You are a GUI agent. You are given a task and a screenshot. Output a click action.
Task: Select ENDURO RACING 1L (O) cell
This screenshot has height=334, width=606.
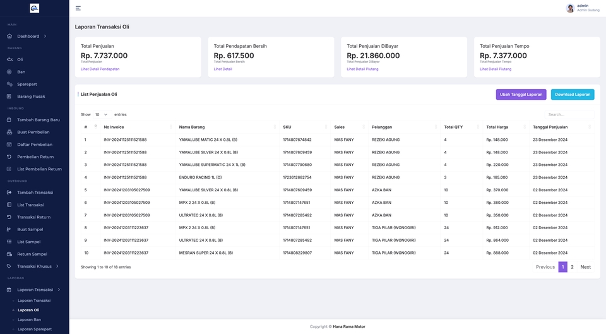200,177
